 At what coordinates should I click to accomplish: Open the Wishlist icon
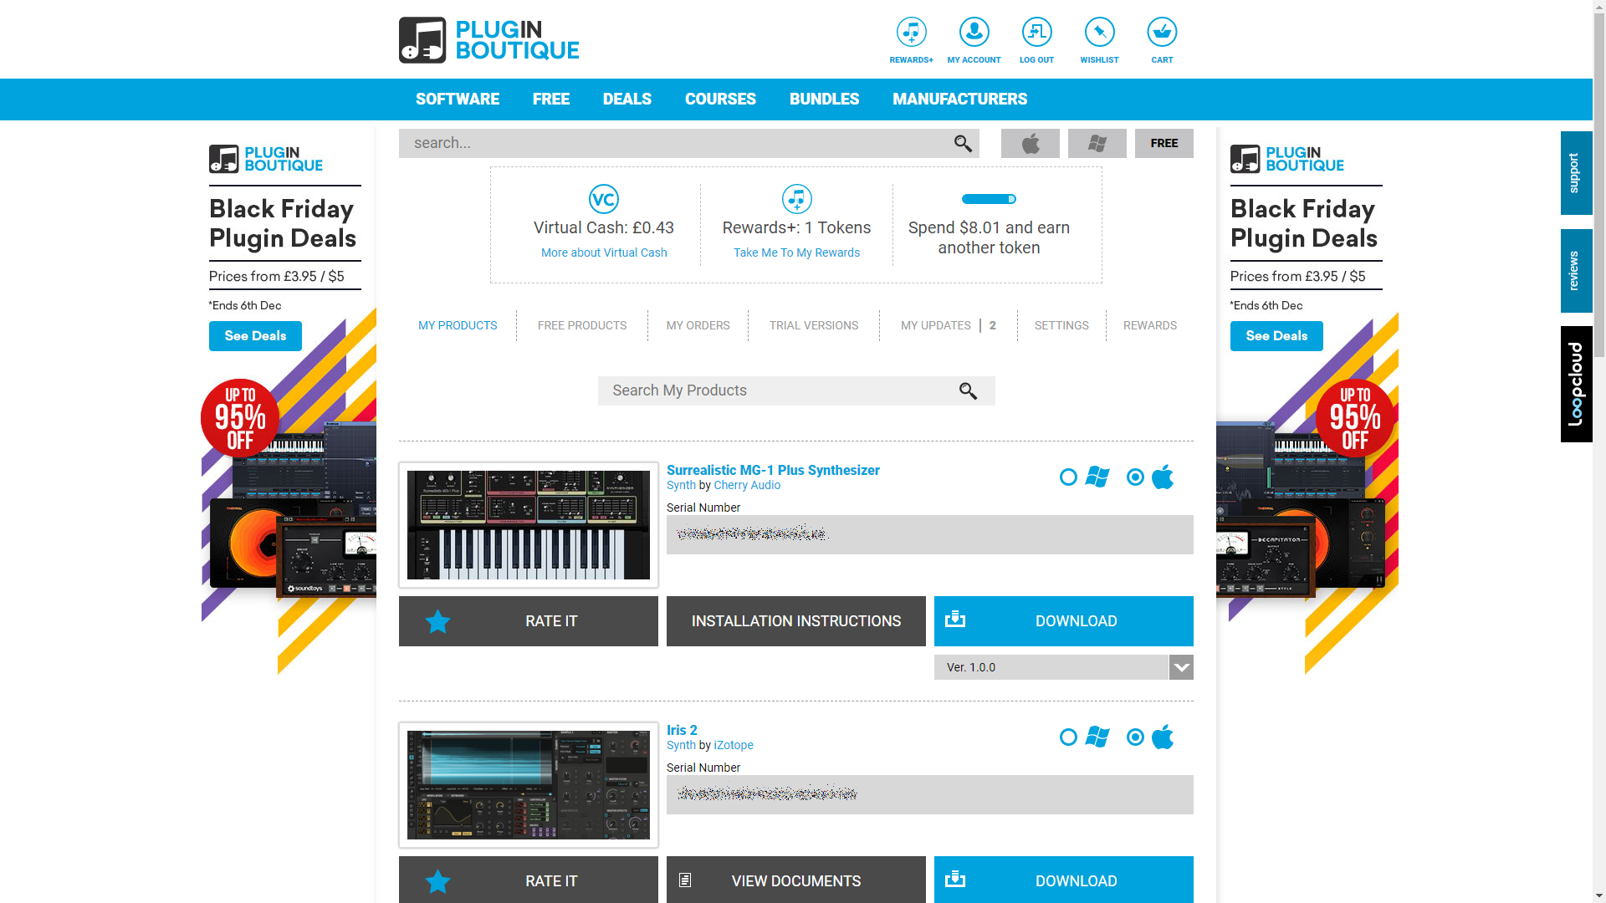1099,32
